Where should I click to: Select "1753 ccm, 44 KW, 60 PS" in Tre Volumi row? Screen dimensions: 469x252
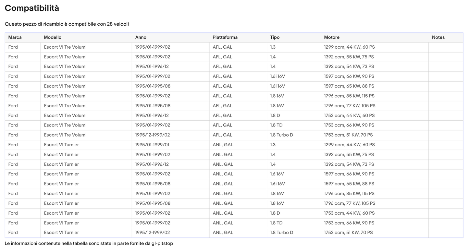click(350, 115)
